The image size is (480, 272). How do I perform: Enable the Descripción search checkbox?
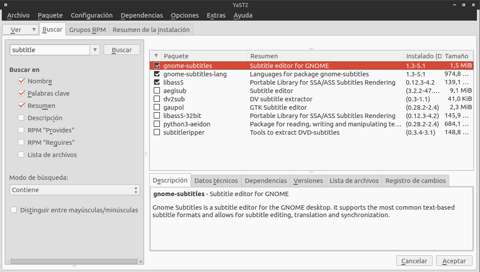(x=21, y=118)
